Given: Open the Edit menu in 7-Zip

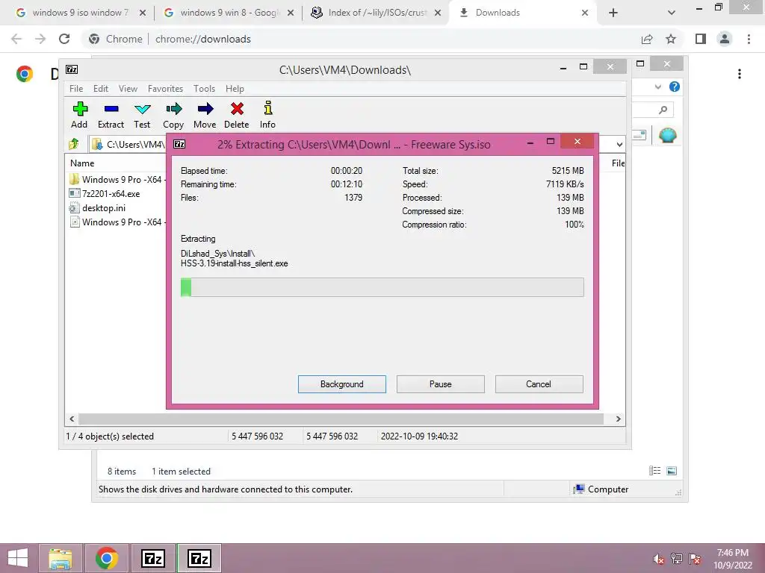Looking at the screenshot, I should coord(101,89).
